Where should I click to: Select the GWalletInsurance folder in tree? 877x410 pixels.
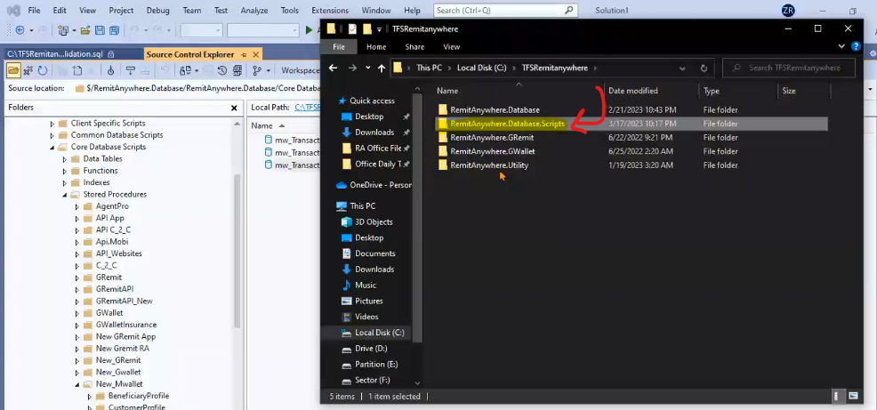click(125, 325)
